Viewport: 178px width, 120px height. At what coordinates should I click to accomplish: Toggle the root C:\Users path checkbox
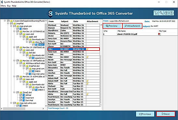pos(8,21)
